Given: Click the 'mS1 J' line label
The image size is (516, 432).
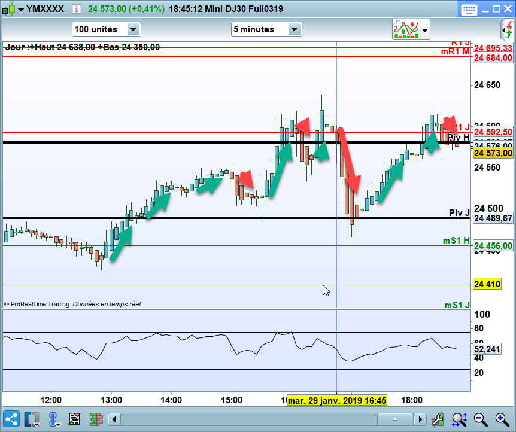Looking at the screenshot, I should [457, 305].
